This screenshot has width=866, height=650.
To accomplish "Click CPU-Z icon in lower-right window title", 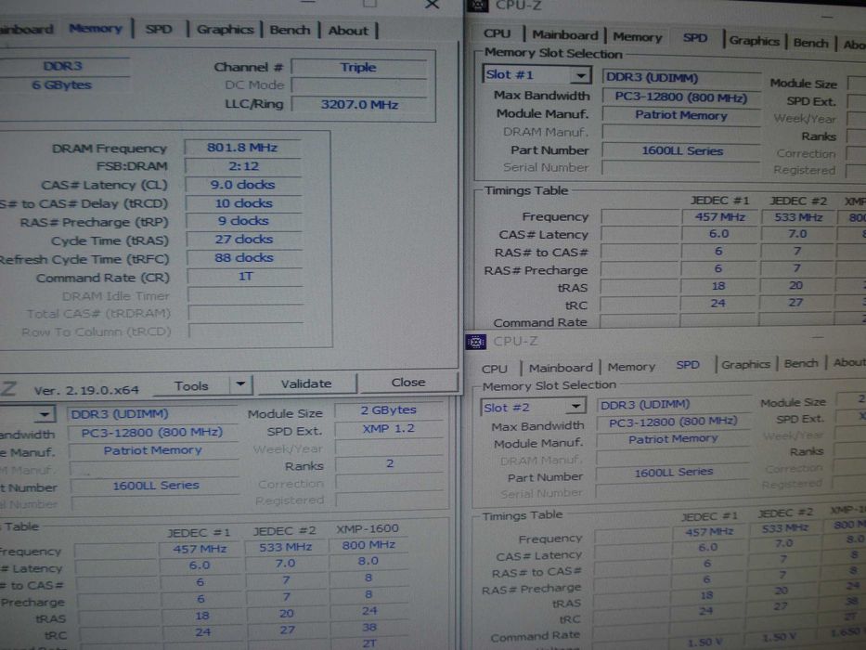I will (x=475, y=342).
